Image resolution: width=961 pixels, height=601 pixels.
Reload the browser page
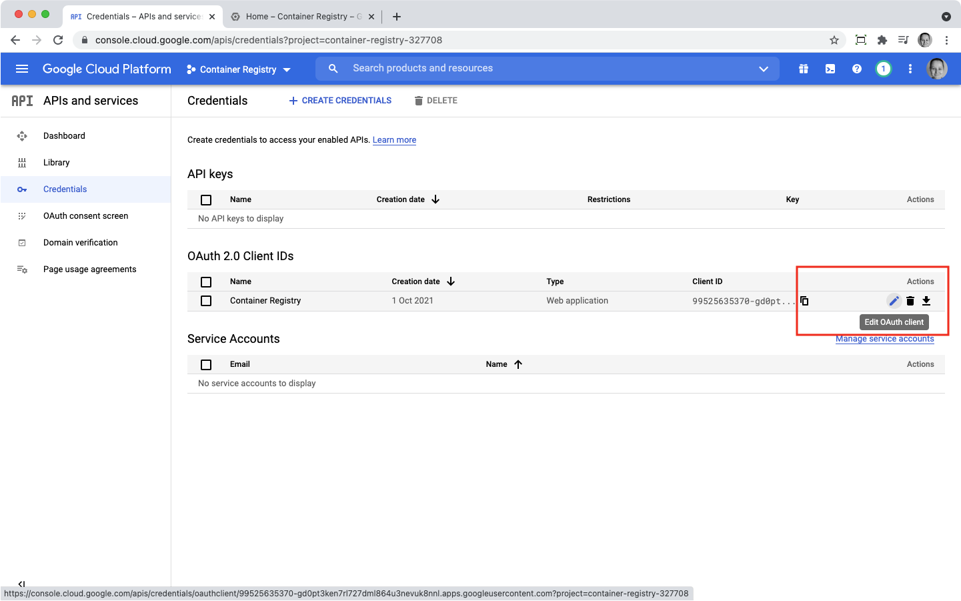(x=58, y=40)
